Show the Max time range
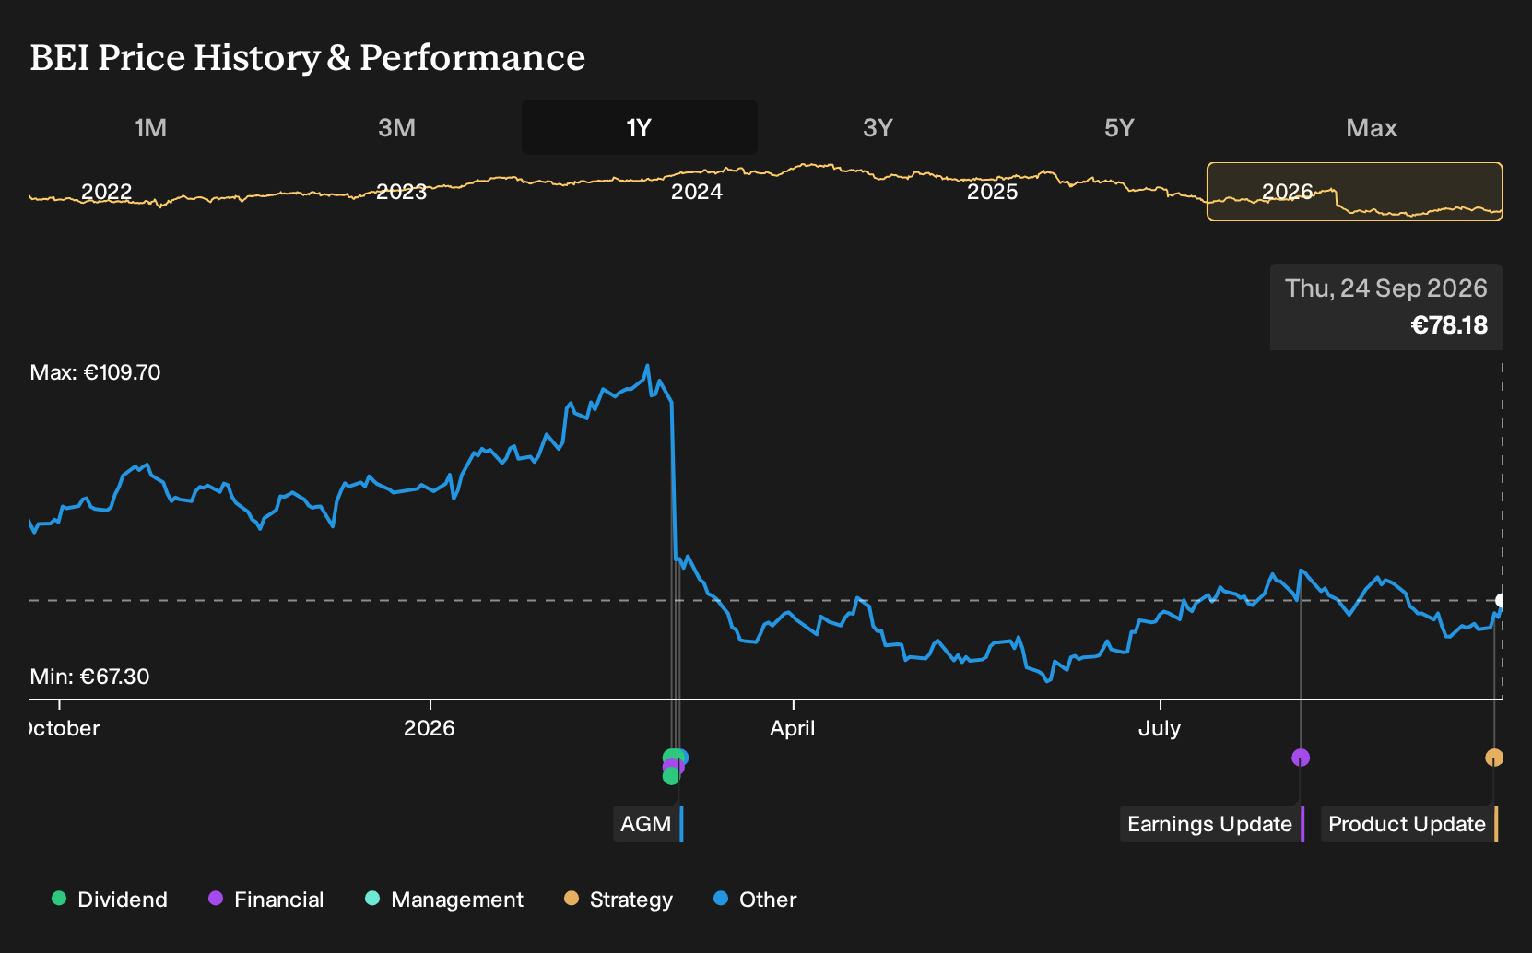Screen dimensions: 1532x953 [x=1372, y=127]
